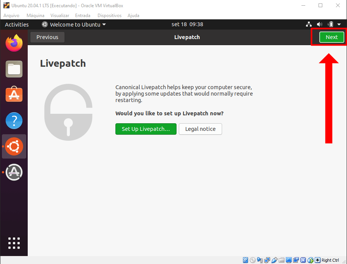Click the Right Ctrl host key label
This screenshot has height=264, width=347.
point(330,260)
